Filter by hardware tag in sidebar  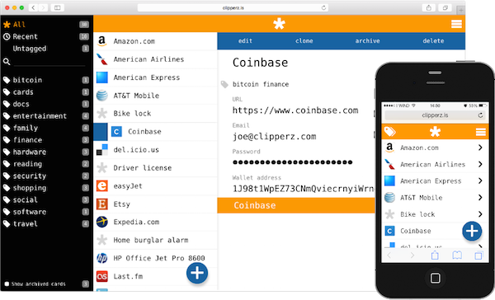click(46, 152)
